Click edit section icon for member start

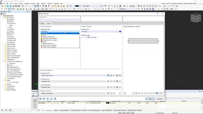click(x=114, y=75)
